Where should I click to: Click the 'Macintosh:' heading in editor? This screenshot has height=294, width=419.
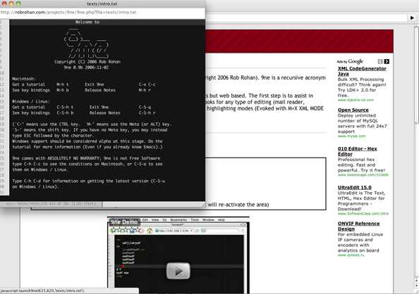coord(23,79)
